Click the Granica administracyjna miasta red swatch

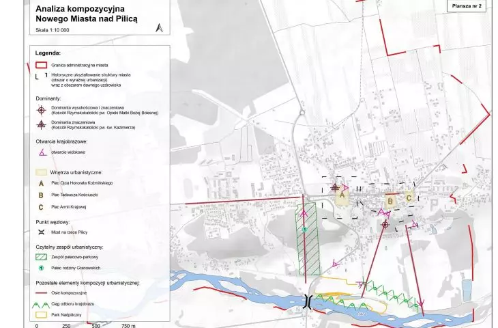click(42, 65)
